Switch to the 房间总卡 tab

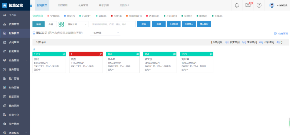click(125, 5)
